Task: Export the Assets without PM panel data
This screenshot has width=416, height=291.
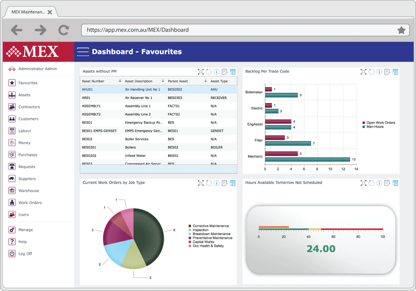Action: 233,71
